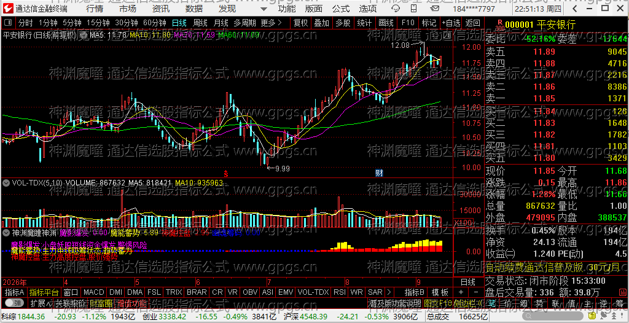629x323 pixels.
Task: Click the red S marker on the chart
Action: pyautogui.click(x=226, y=173)
